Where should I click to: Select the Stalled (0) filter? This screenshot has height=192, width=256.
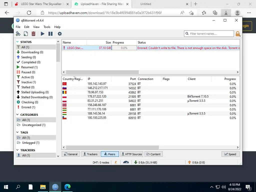(x=36, y=87)
